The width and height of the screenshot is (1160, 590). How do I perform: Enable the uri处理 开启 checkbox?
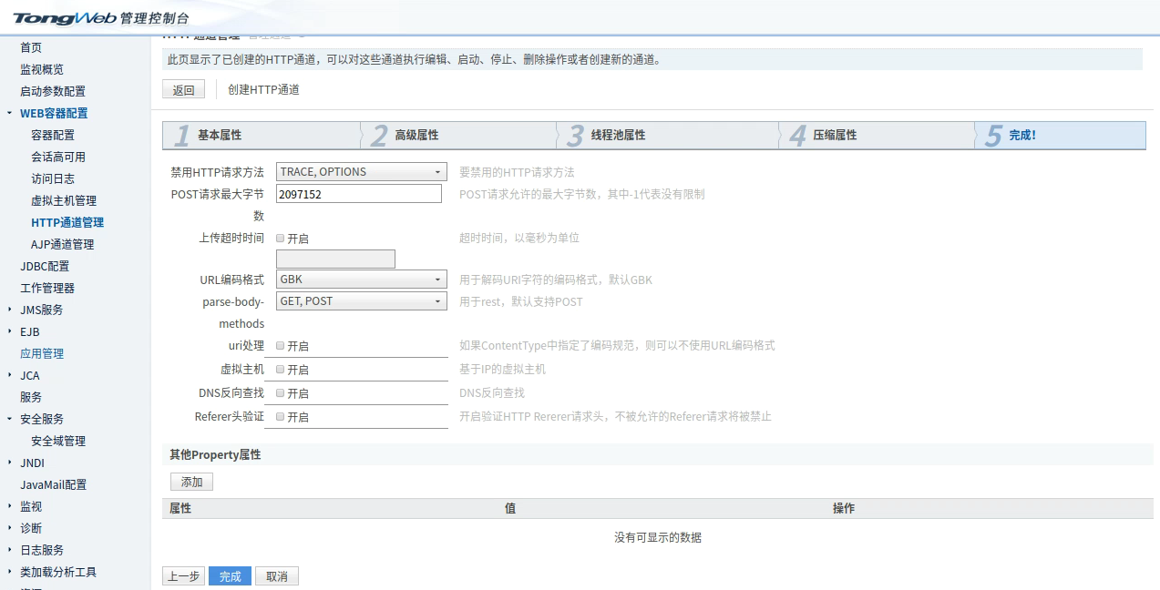(282, 345)
